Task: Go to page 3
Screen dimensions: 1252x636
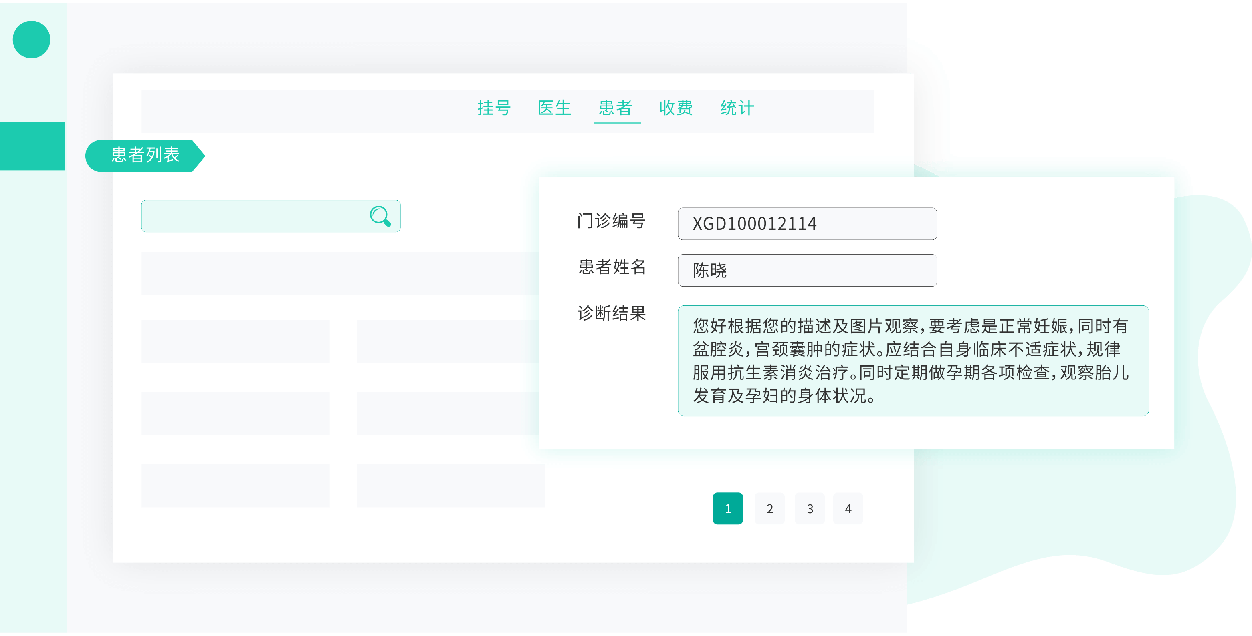Action: pyautogui.click(x=810, y=508)
